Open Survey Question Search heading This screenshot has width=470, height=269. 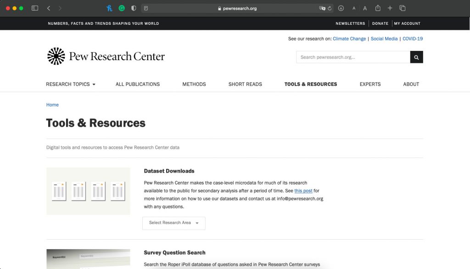click(174, 252)
